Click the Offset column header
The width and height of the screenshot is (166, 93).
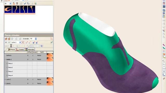click(30, 52)
